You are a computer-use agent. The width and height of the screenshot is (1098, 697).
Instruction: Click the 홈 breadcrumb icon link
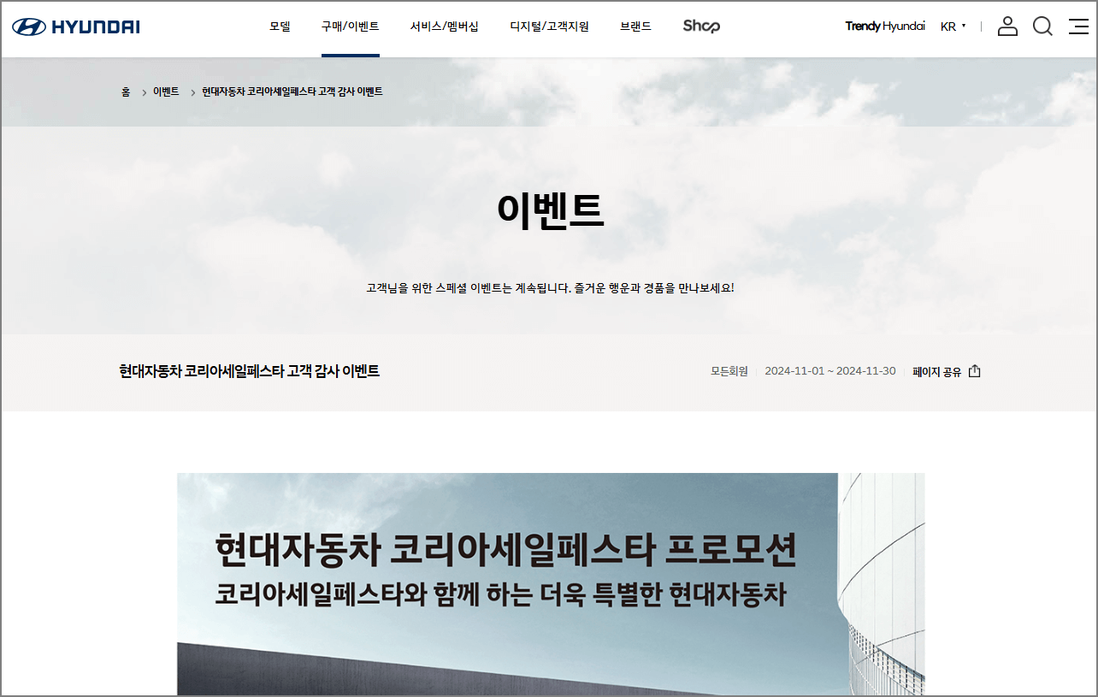pyautogui.click(x=125, y=92)
